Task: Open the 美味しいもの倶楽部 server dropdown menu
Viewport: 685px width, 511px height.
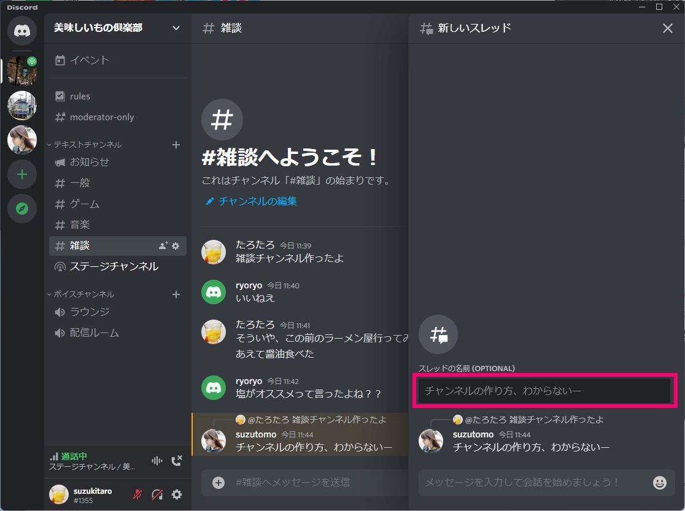Action: [x=117, y=28]
